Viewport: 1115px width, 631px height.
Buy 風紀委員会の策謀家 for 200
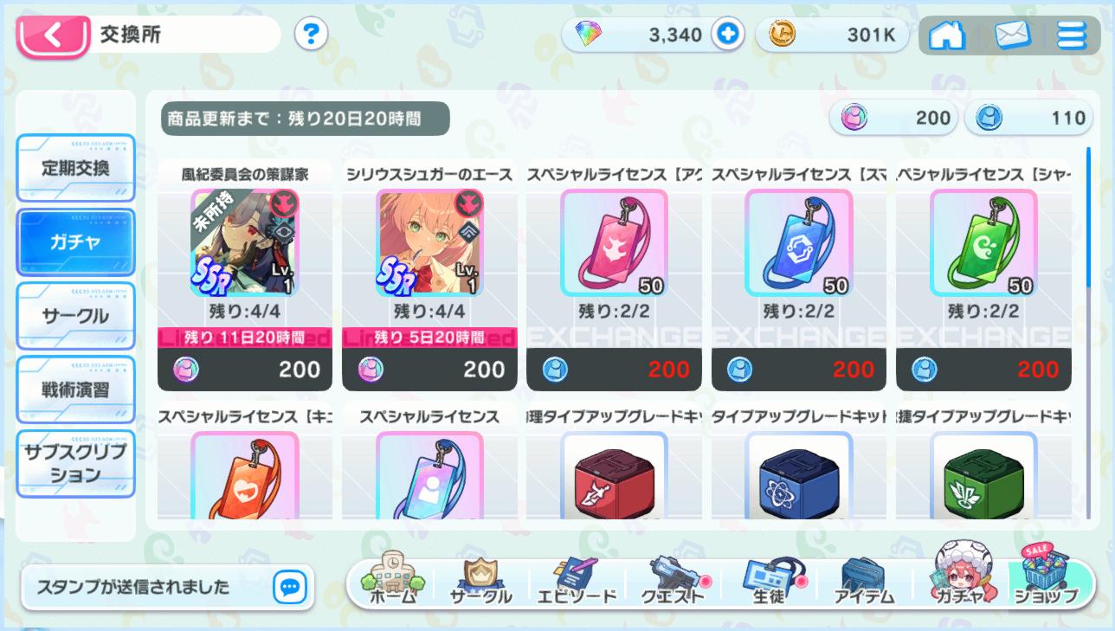pyautogui.click(x=245, y=370)
